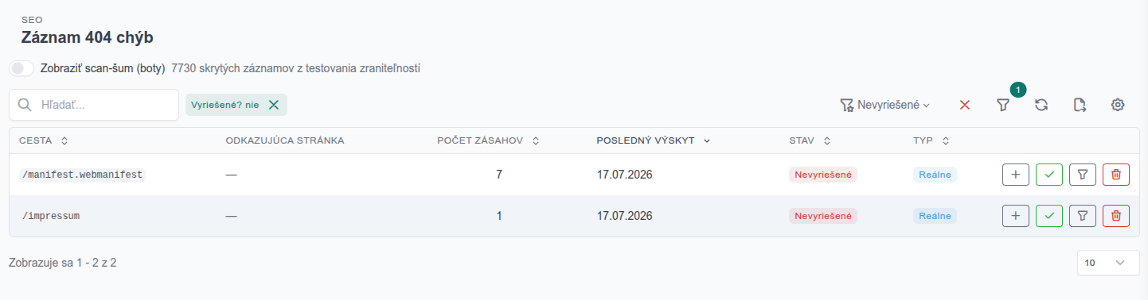The width and height of the screenshot is (1148, 300).
Task: Sort table by Typ column
Action: tap(931, 140)
